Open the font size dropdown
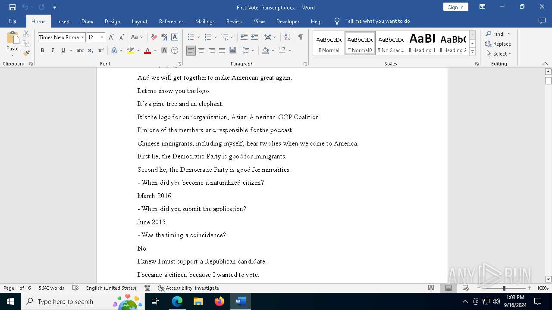 click(x=102, y=37)
